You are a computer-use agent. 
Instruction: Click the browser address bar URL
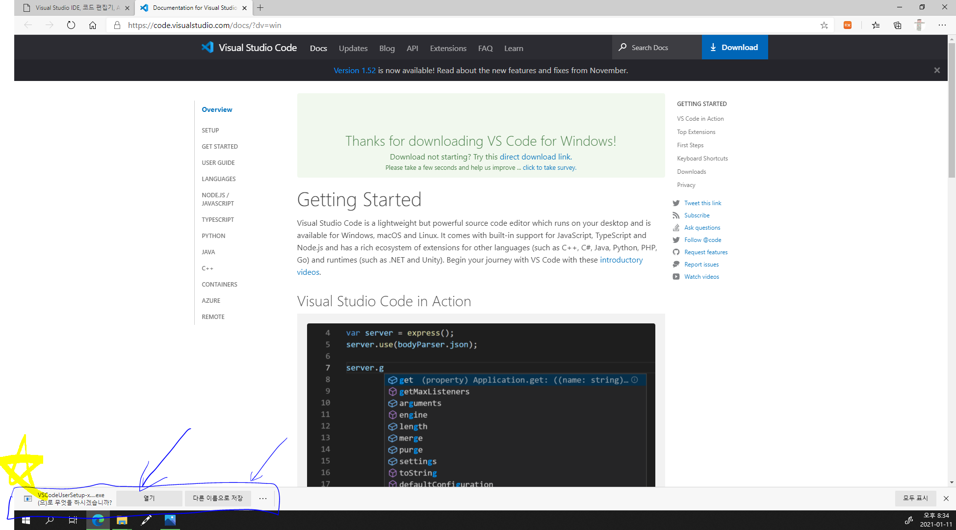205,25
